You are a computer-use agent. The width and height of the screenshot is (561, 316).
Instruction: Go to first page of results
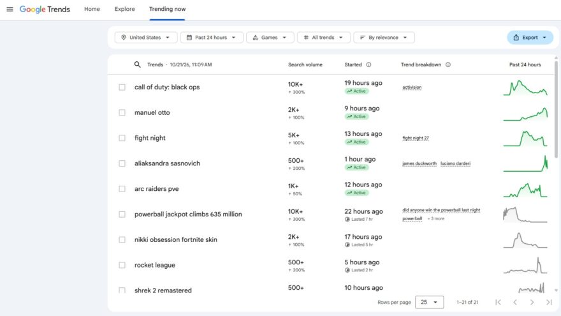pos(498,302)
